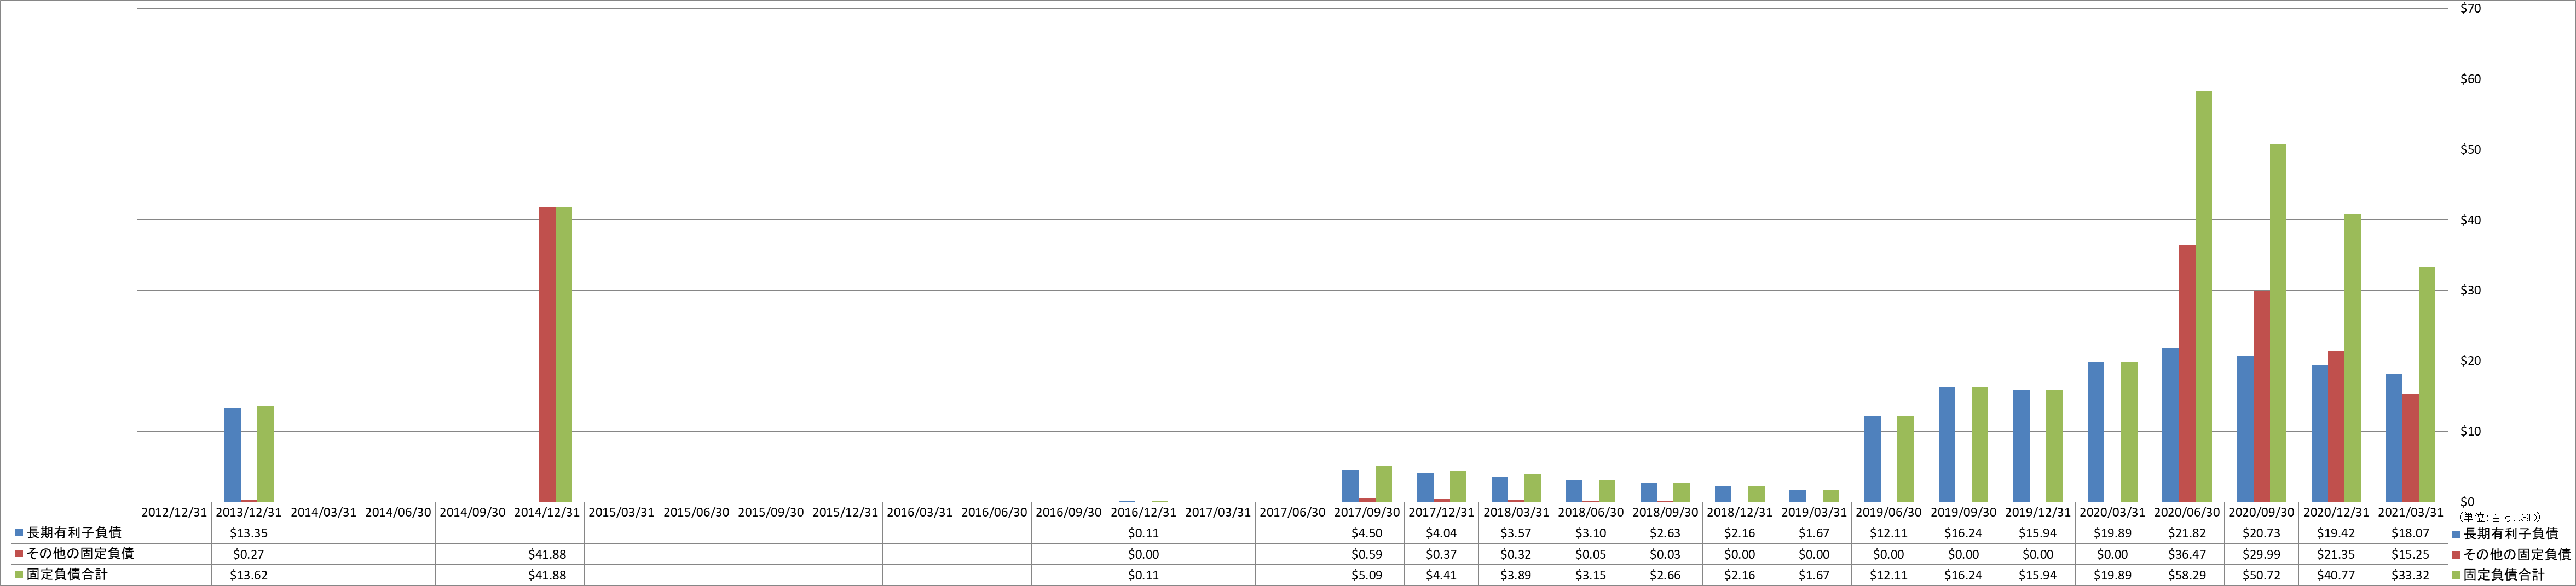This screenshot has width=2576, height=586.
Task: Select the 2013/12/31 date label
Action: click(249, 512)
